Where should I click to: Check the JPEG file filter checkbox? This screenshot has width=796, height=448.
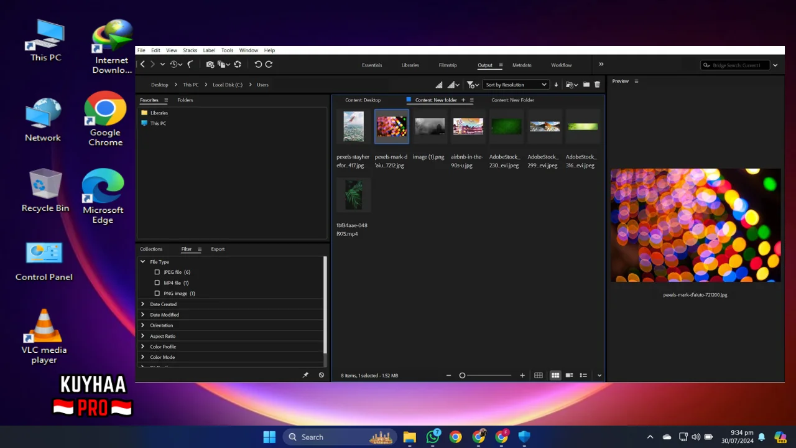click(157, 272)
